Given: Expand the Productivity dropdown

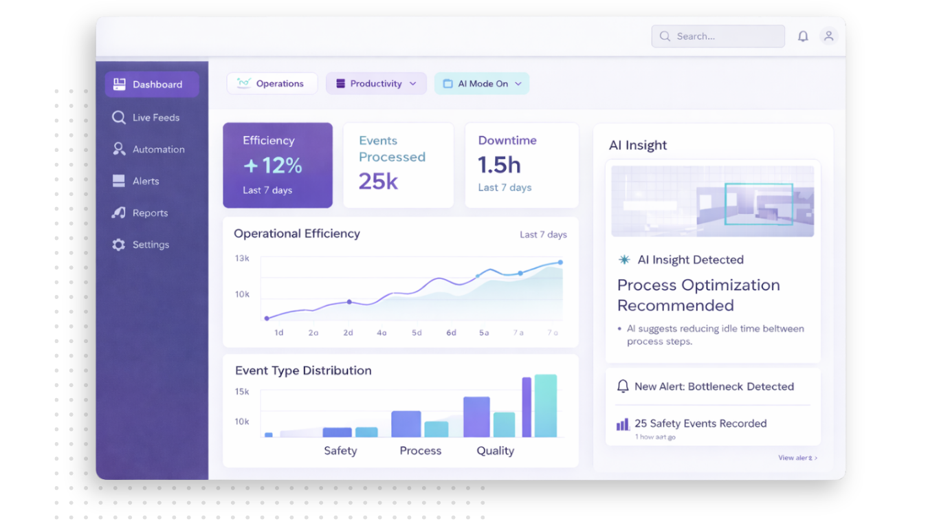Looking at the screenshot, I should click(x=375, y=84).
